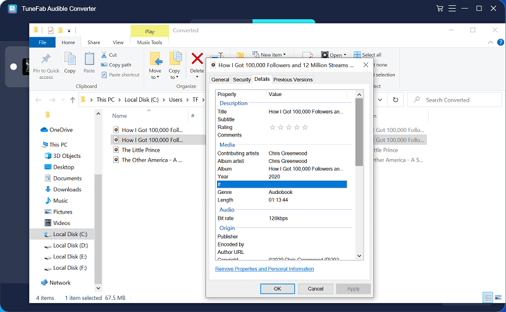Refresh the Converted folder view

(x=395, y=100)
